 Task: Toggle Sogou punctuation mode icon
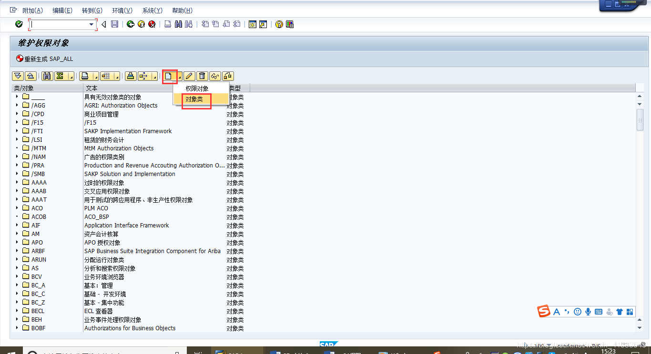[x=567, y=312]
